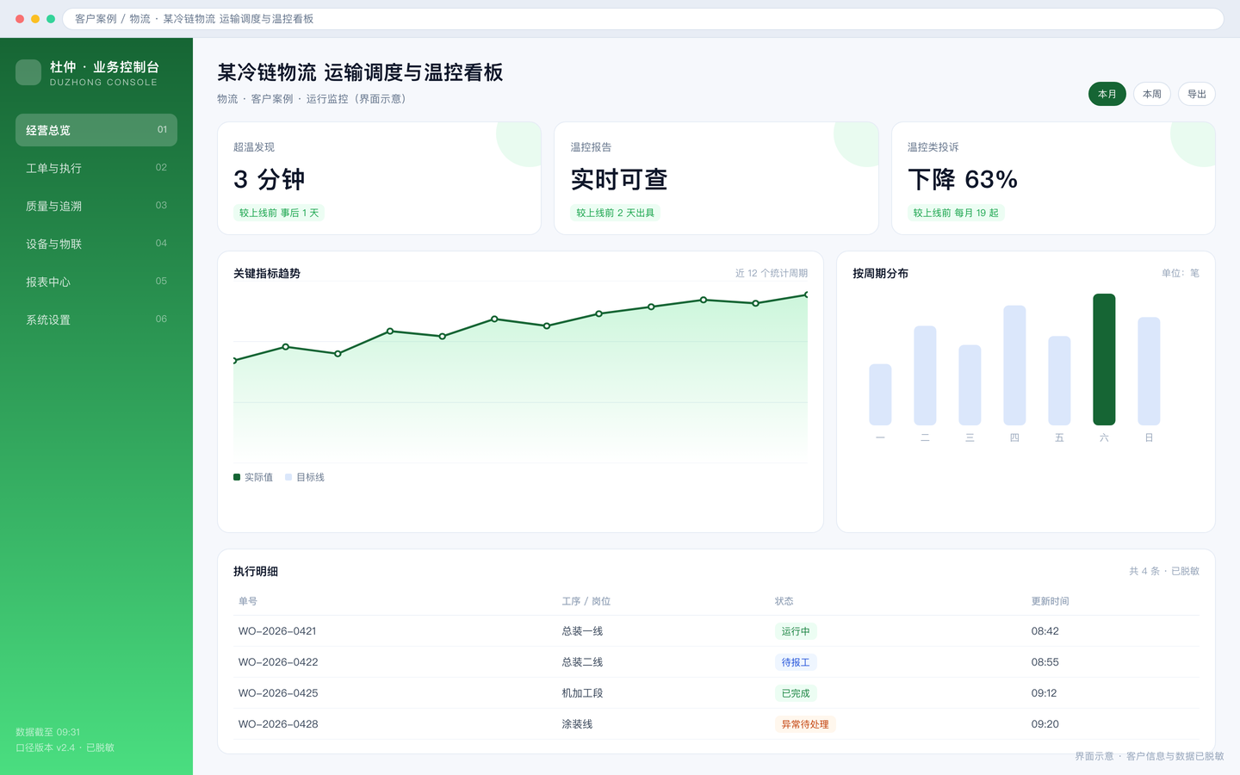Click the last data point on trend line
1240x775 pixels.
pyautogui.click(x=807, y=295)
